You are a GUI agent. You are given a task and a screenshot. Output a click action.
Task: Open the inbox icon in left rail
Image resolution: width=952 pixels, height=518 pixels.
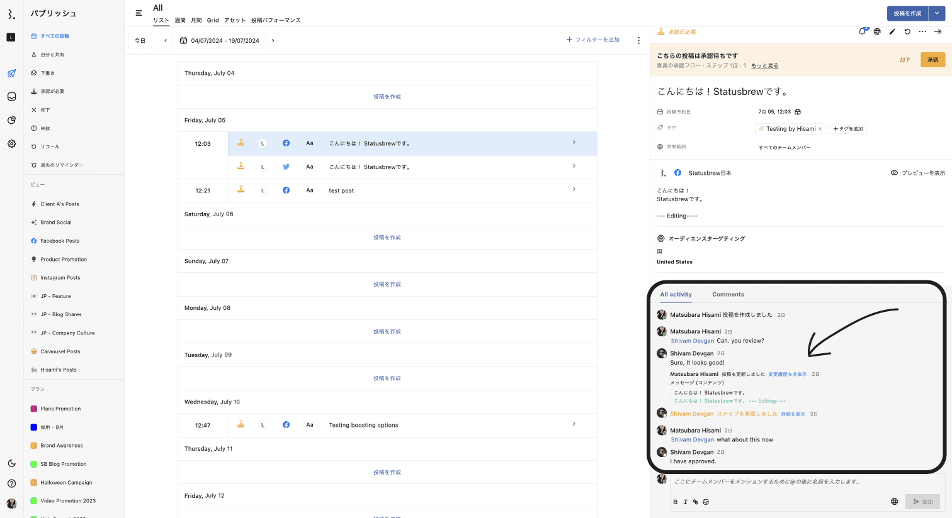11,97
